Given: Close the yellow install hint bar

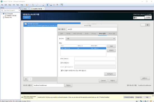Looking at the screenshot, I should pyautogui.click(x=153, y=96).
